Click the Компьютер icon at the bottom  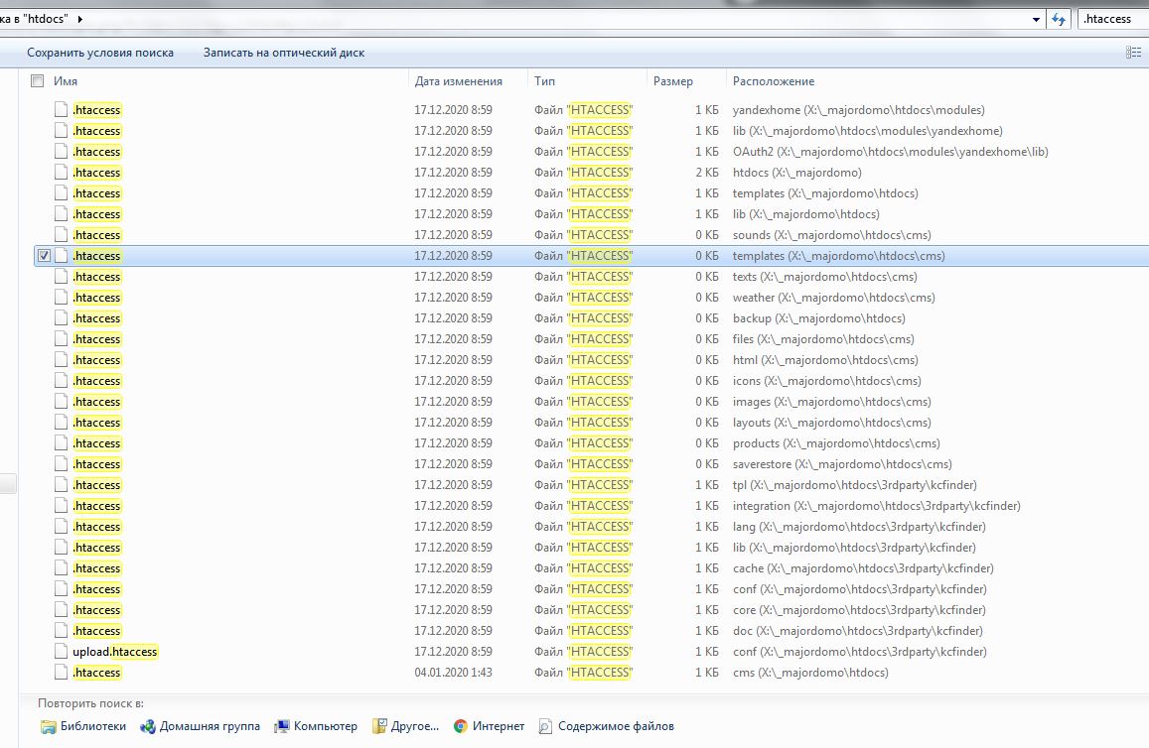pos(282,726)
